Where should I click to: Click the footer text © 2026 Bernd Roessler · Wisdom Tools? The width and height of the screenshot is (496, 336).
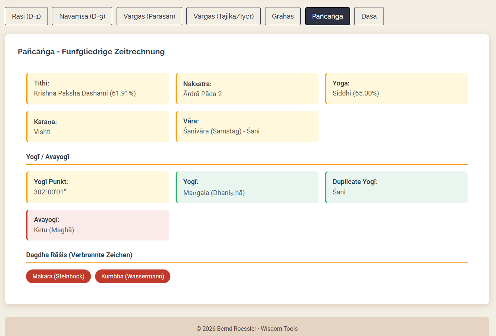(x=247, y=329)
